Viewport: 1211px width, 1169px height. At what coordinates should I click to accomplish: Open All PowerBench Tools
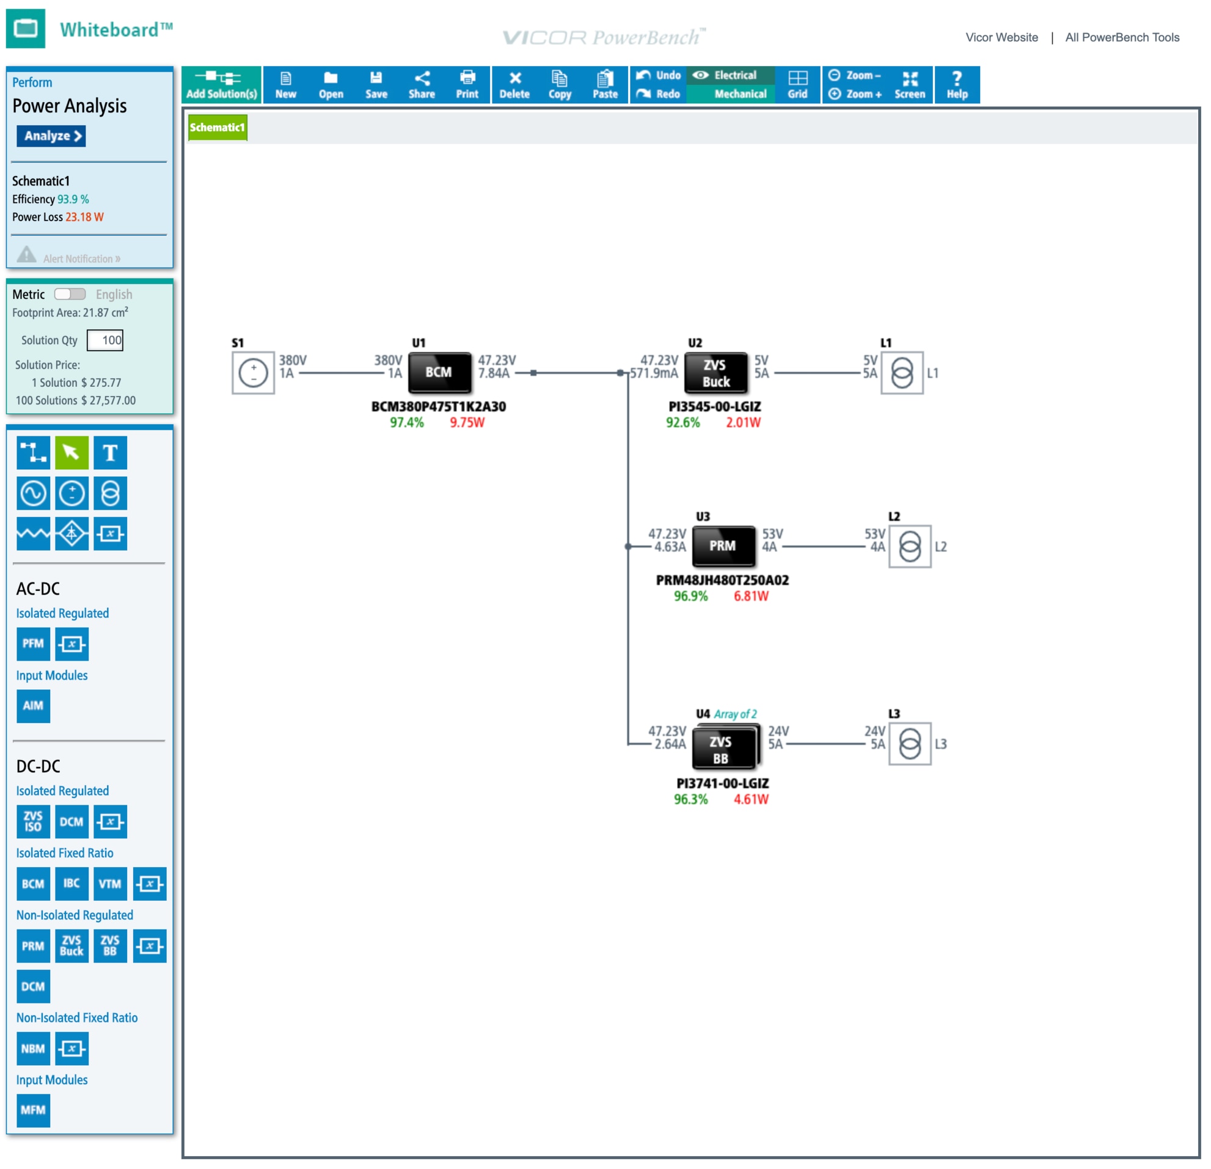tap(1122, 38)
